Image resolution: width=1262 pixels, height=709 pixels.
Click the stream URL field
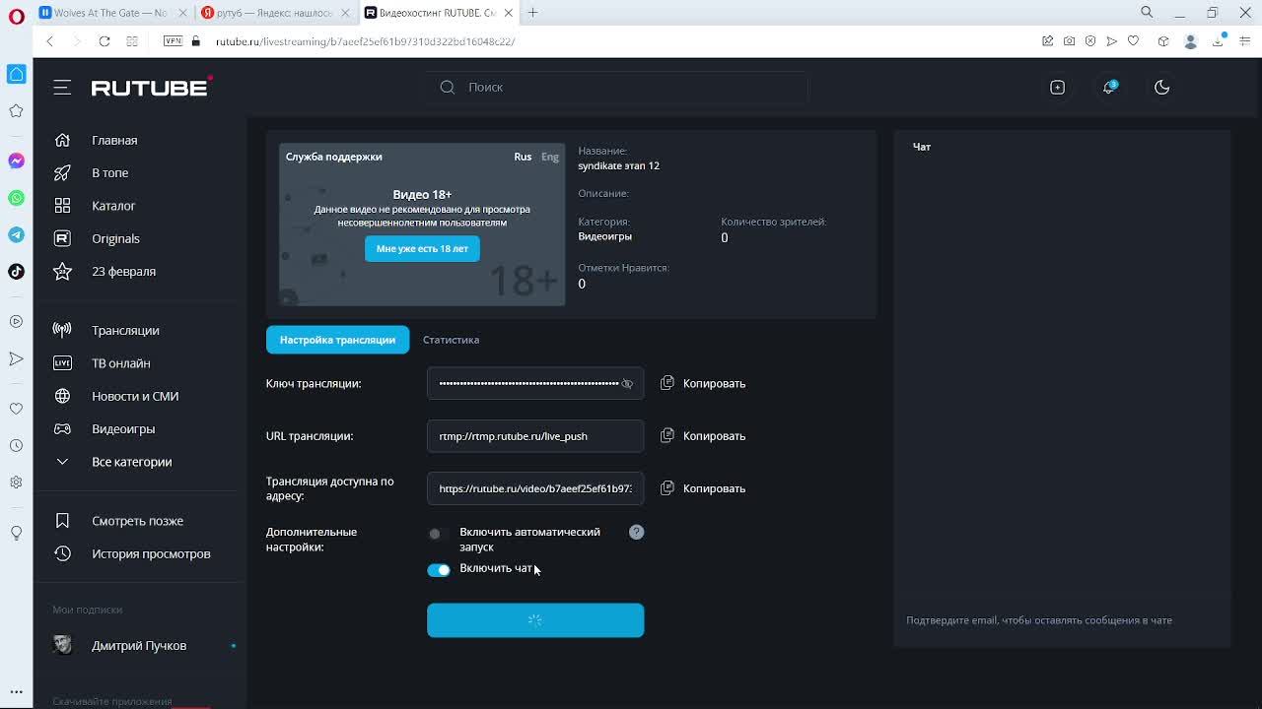click(535, 436)
